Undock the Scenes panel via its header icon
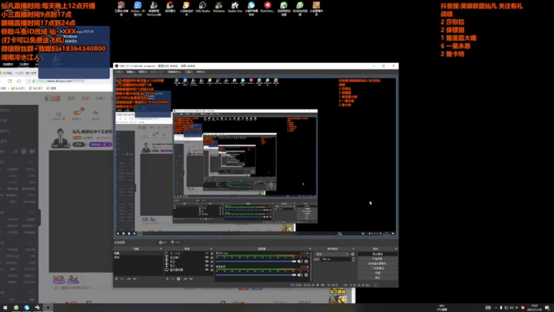Image resolution: width=554 pixels, height=312 pixels. point(161,249)
